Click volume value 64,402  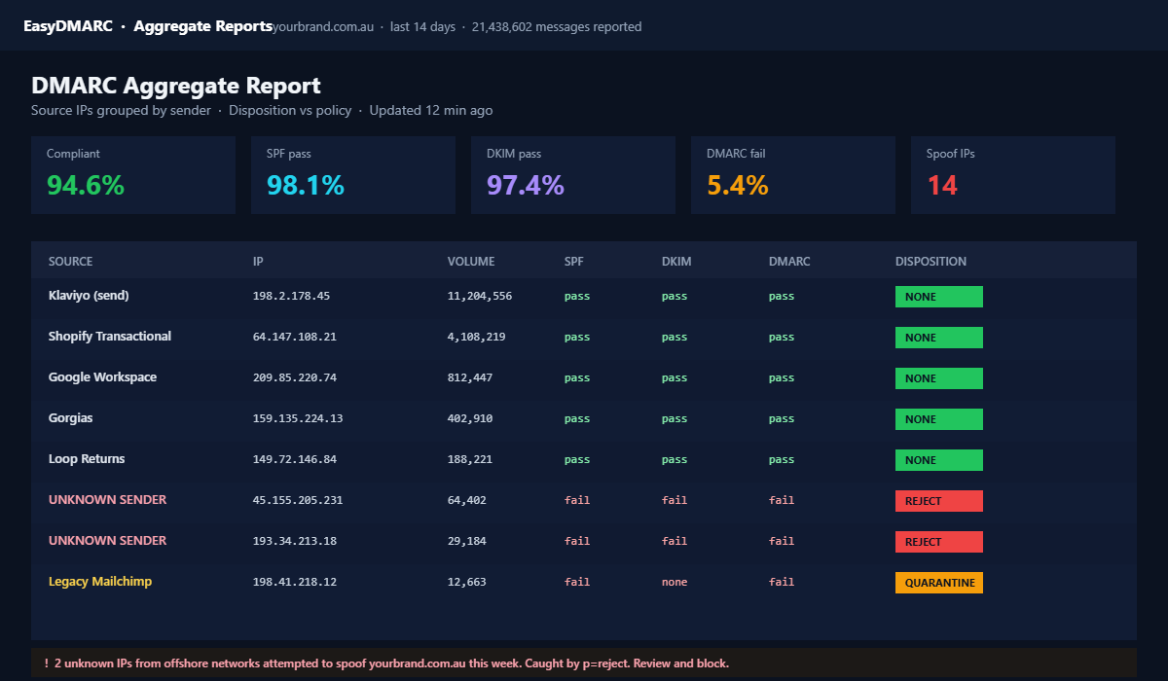point(467,500)
